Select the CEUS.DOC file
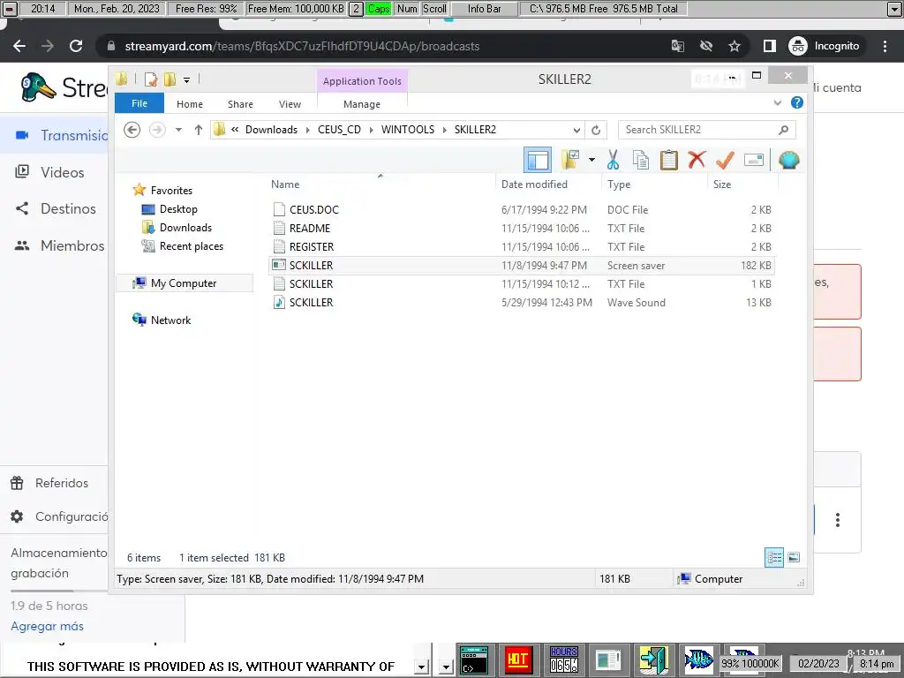This screenshot has width=904, height=678. click(522, 210)
